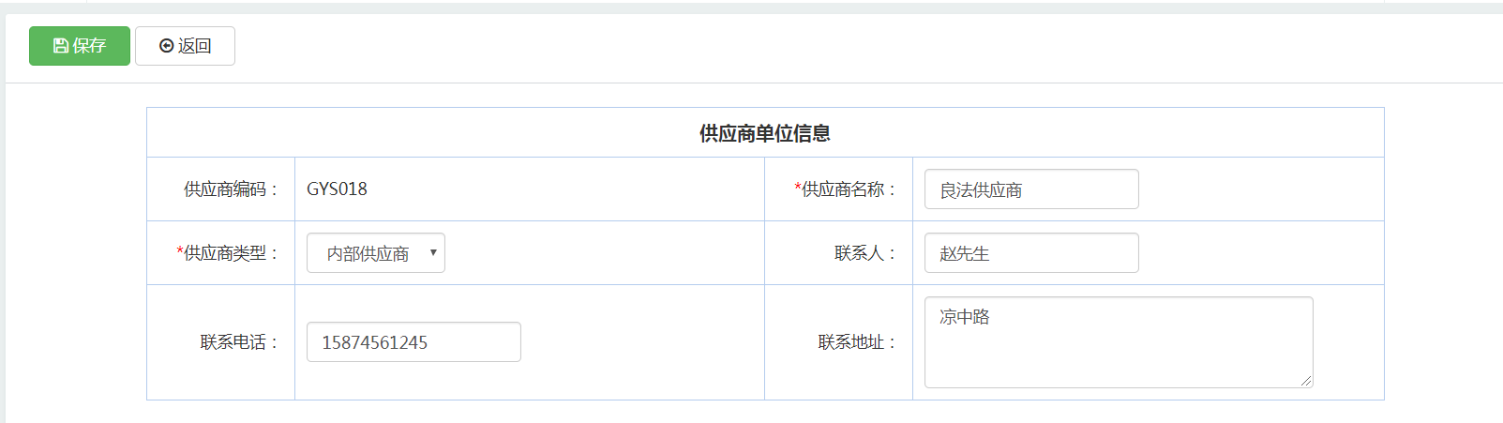Screen dimensions: 1503x423
Task: Click the red asterisk before 供应商类型
Action: 180,251
